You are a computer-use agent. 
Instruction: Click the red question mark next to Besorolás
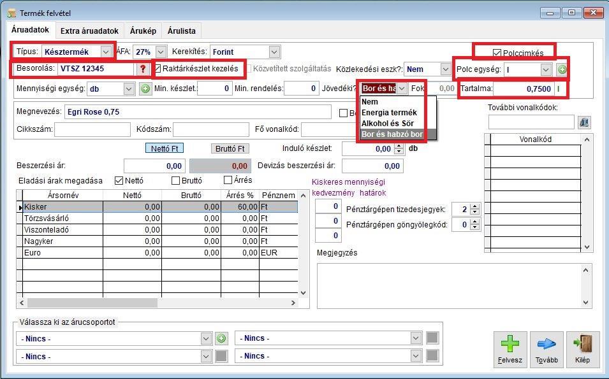[x=143, y=69]
